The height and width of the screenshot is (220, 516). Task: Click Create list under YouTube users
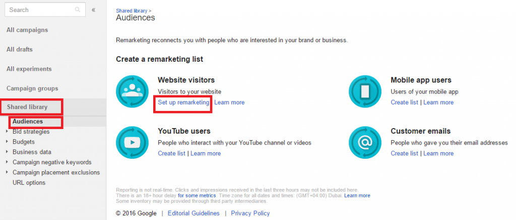point(172,153)
